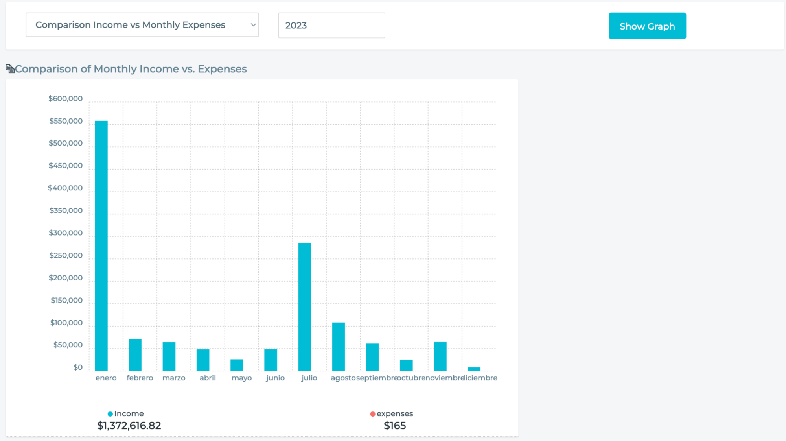
Task: Click the noviembre income bar
Action: click(440, 356)
